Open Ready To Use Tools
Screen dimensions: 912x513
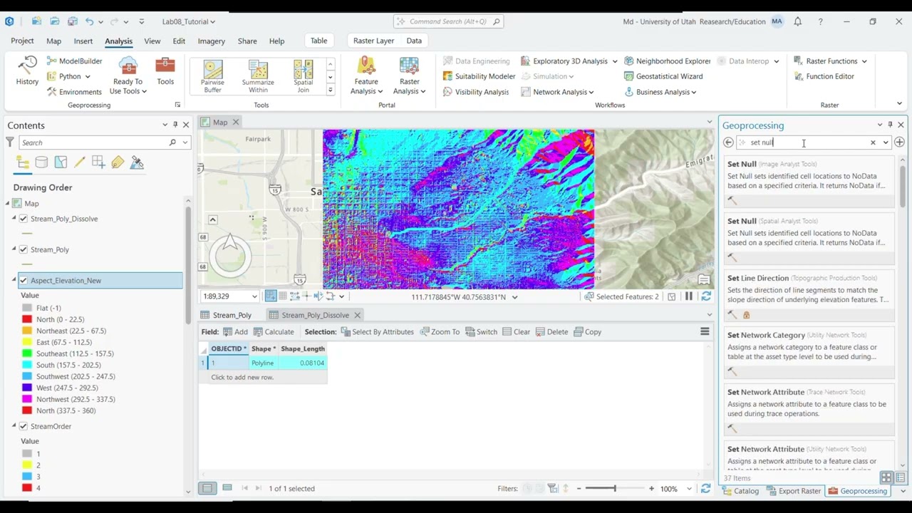click(128, 76)
